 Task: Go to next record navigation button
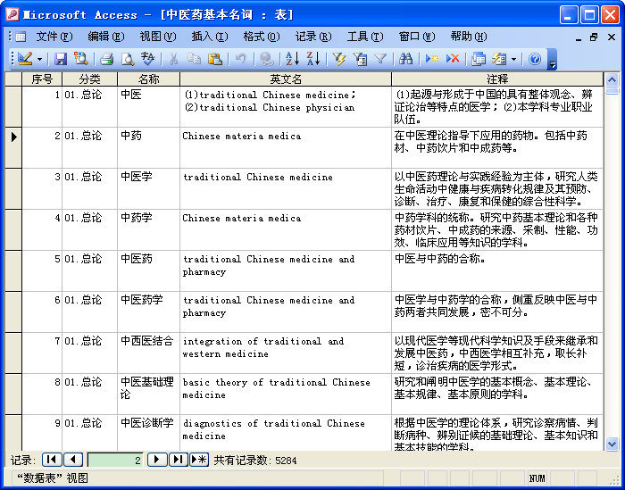[157, 460]
